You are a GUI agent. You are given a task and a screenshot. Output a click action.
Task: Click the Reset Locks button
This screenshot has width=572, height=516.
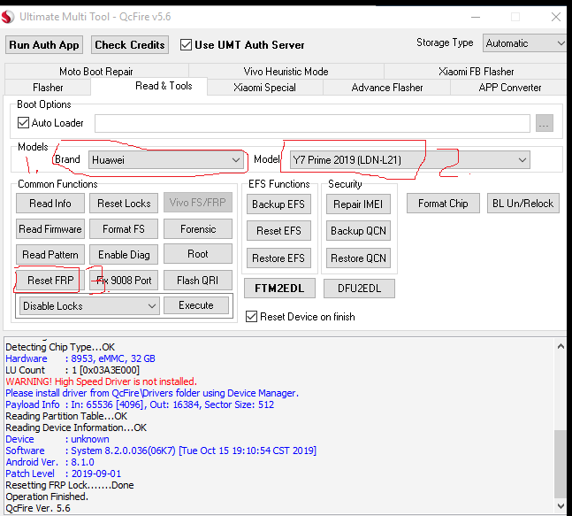(x=124, y=204)
